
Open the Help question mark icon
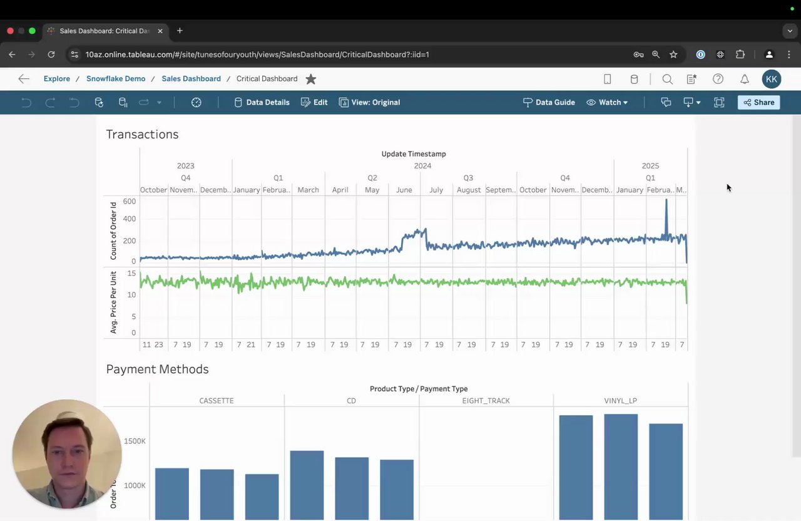tap(718, 79)
